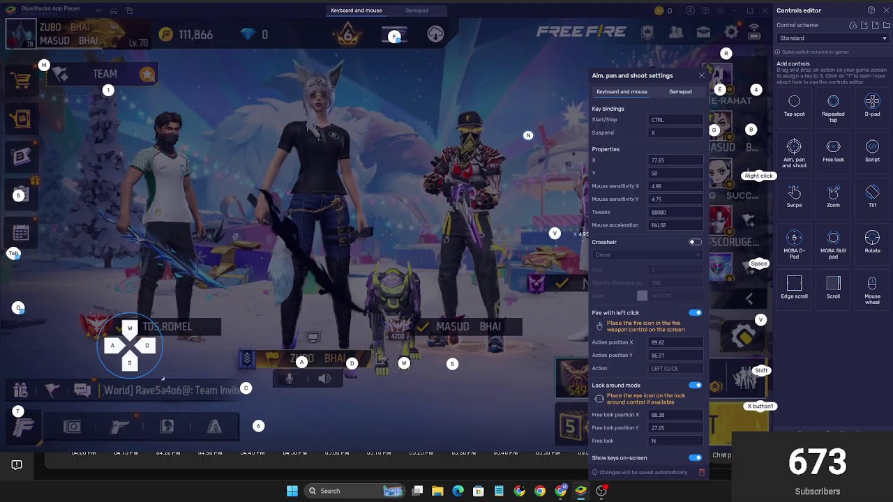Image resolution: width=893 pixels, height=502 pixels.
Task: Click the X property value field
Action: click(x=675, y=160)
